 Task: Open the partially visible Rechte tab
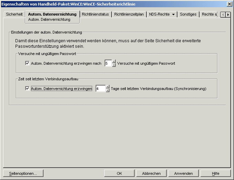point(209,14)
